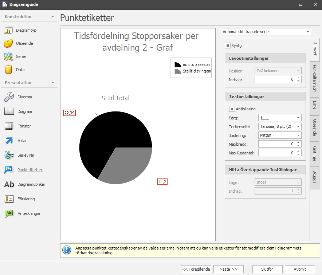Image resolution: width=322 pixels, height=275 pixels.
Task: Open the Serier layered waves icon
Action: pos(8,56)
